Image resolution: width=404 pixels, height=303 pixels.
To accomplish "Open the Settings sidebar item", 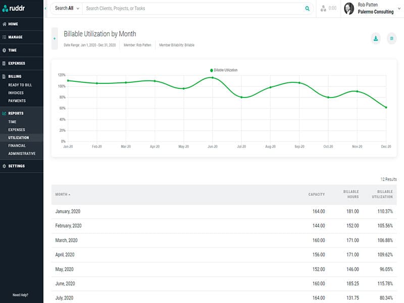I will click(16, 166).
